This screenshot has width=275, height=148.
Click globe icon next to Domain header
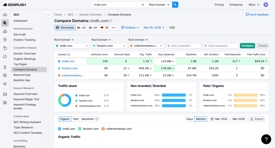pyautogui.click(x=68, y=55)
